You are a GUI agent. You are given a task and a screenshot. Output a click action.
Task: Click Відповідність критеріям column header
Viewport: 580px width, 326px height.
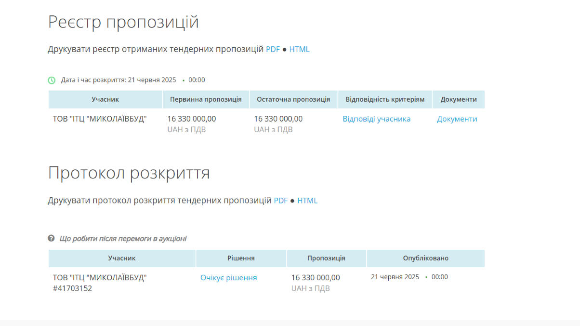[x=385, y=99]
